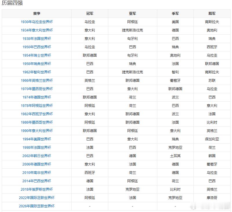Open the 2018年俄罗斯世界杯 link
The image size is (232, 212).
[37, 189]
